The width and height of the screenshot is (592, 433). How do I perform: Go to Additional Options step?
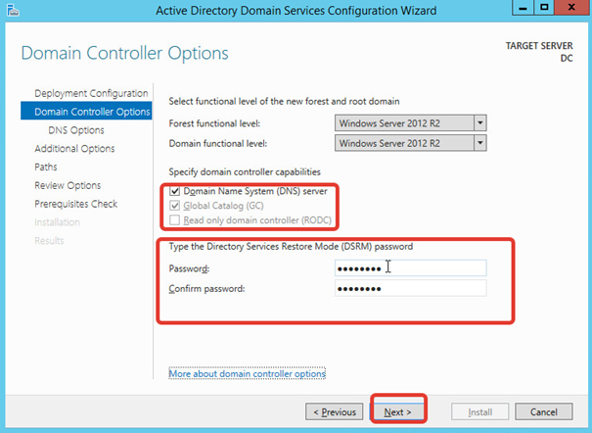[x=74, y=149]
